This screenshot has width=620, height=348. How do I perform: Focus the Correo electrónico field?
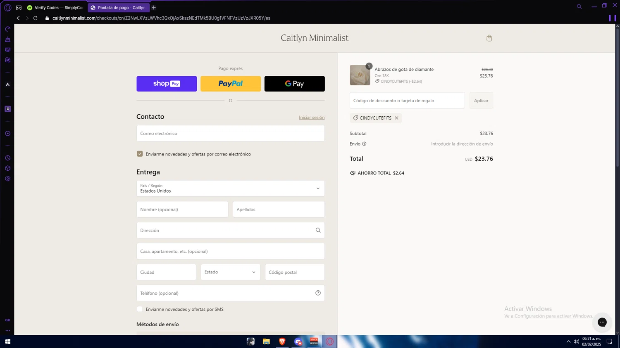231,133
